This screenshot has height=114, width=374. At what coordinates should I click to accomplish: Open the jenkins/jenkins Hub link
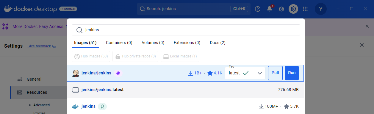coord(96,73)
